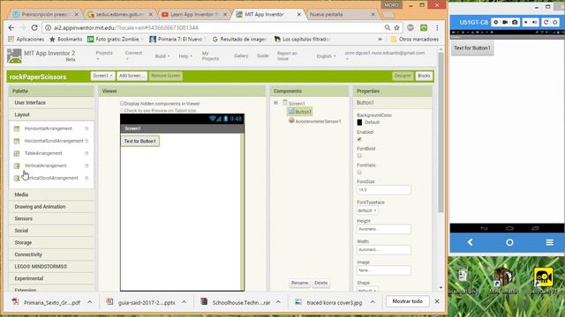The height and width of the screenshot is (317, 565).
Task: Click Mostrar todo in the downloads bar
Action: click(x=408, y=301)
